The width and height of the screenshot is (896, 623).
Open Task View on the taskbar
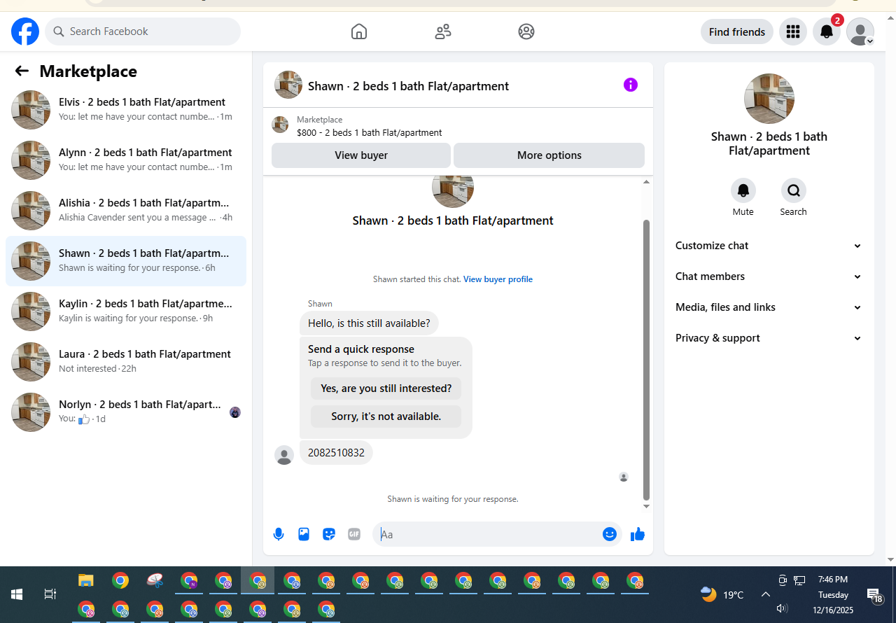pyautogui.click(x=50, y=594)
